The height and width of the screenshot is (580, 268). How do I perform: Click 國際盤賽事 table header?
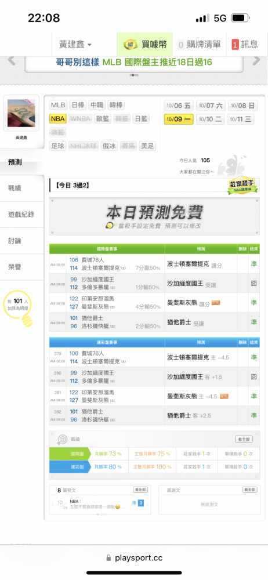(107, 249)
